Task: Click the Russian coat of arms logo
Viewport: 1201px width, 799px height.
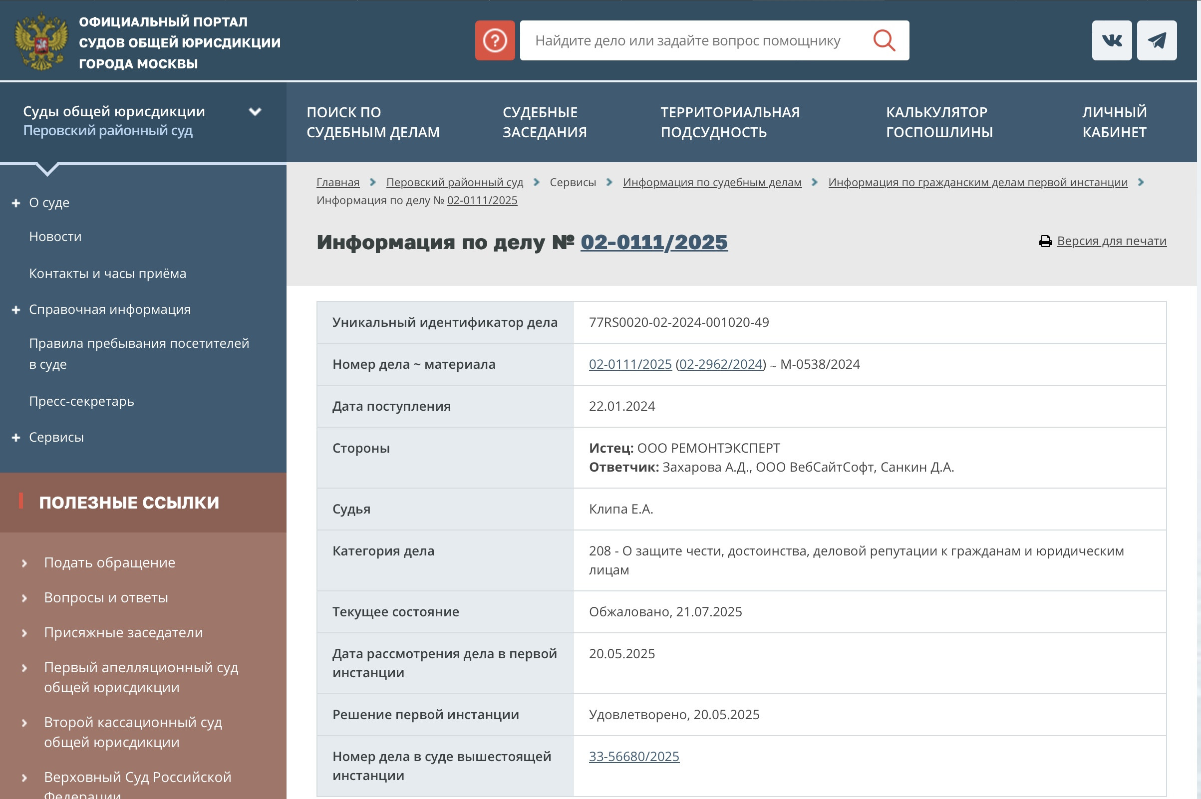Action: 41,42
